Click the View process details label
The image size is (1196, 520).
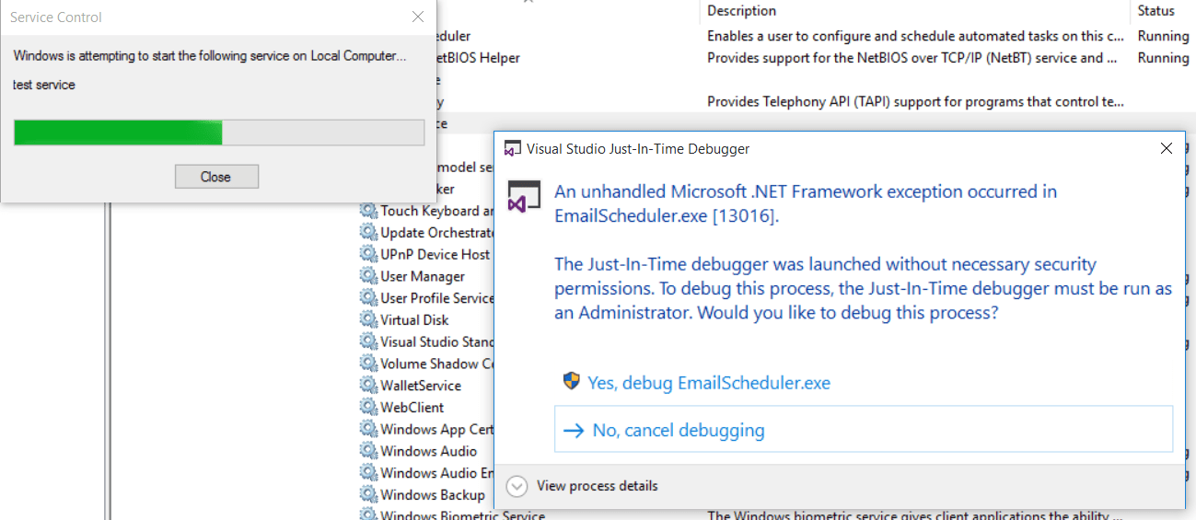tap(598, 486)
